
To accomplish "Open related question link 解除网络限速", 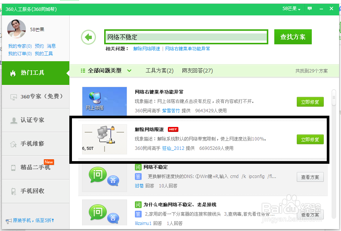I will pos(147,49).
